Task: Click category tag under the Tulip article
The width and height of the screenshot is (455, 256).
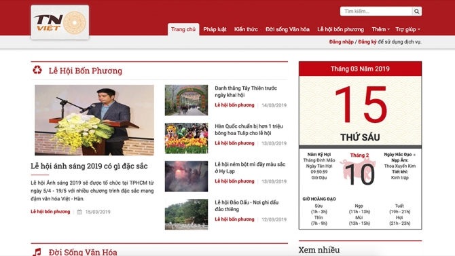Action: pyautogui.click(x=234, y=143)
